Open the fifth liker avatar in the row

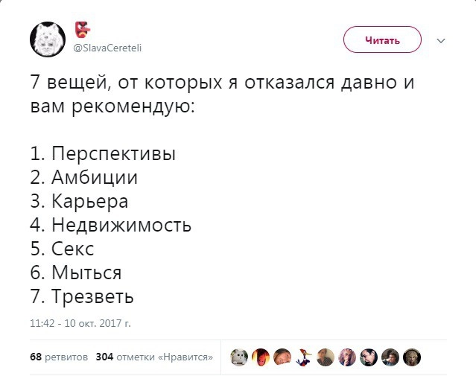pyautogui.click(x=326, y=357)
